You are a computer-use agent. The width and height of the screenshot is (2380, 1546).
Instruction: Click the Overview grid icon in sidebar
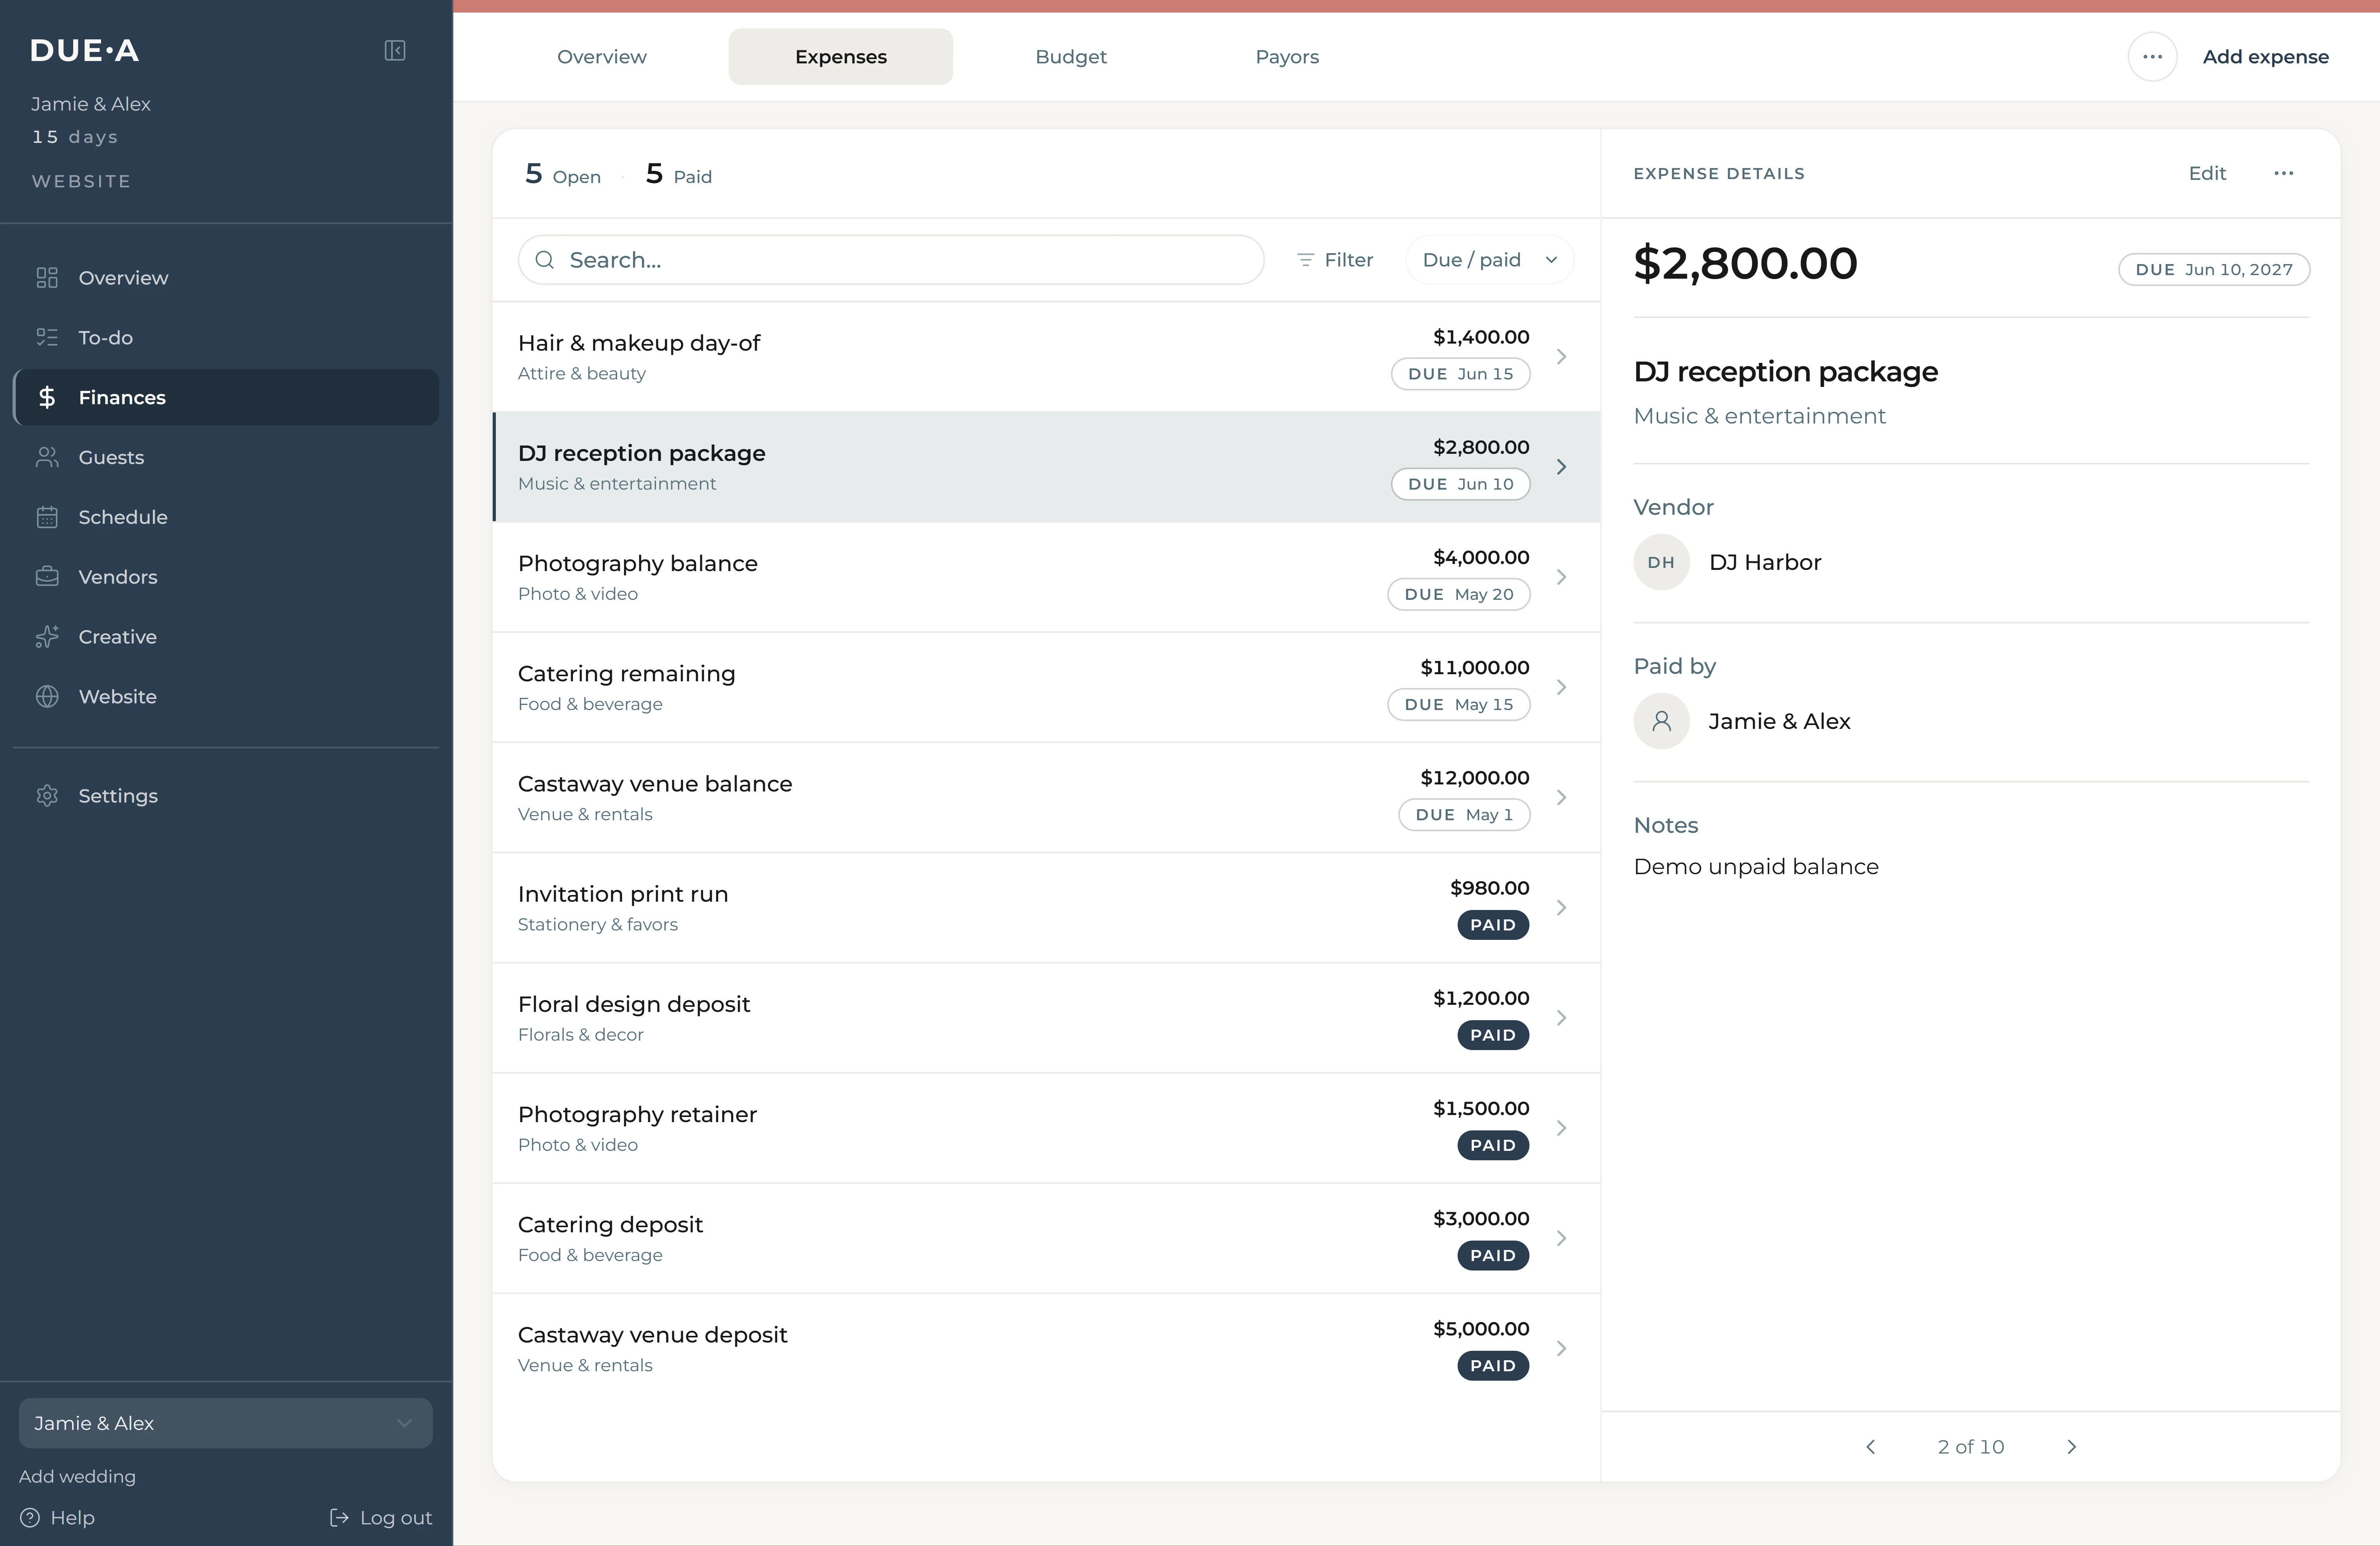pos(47,278)
